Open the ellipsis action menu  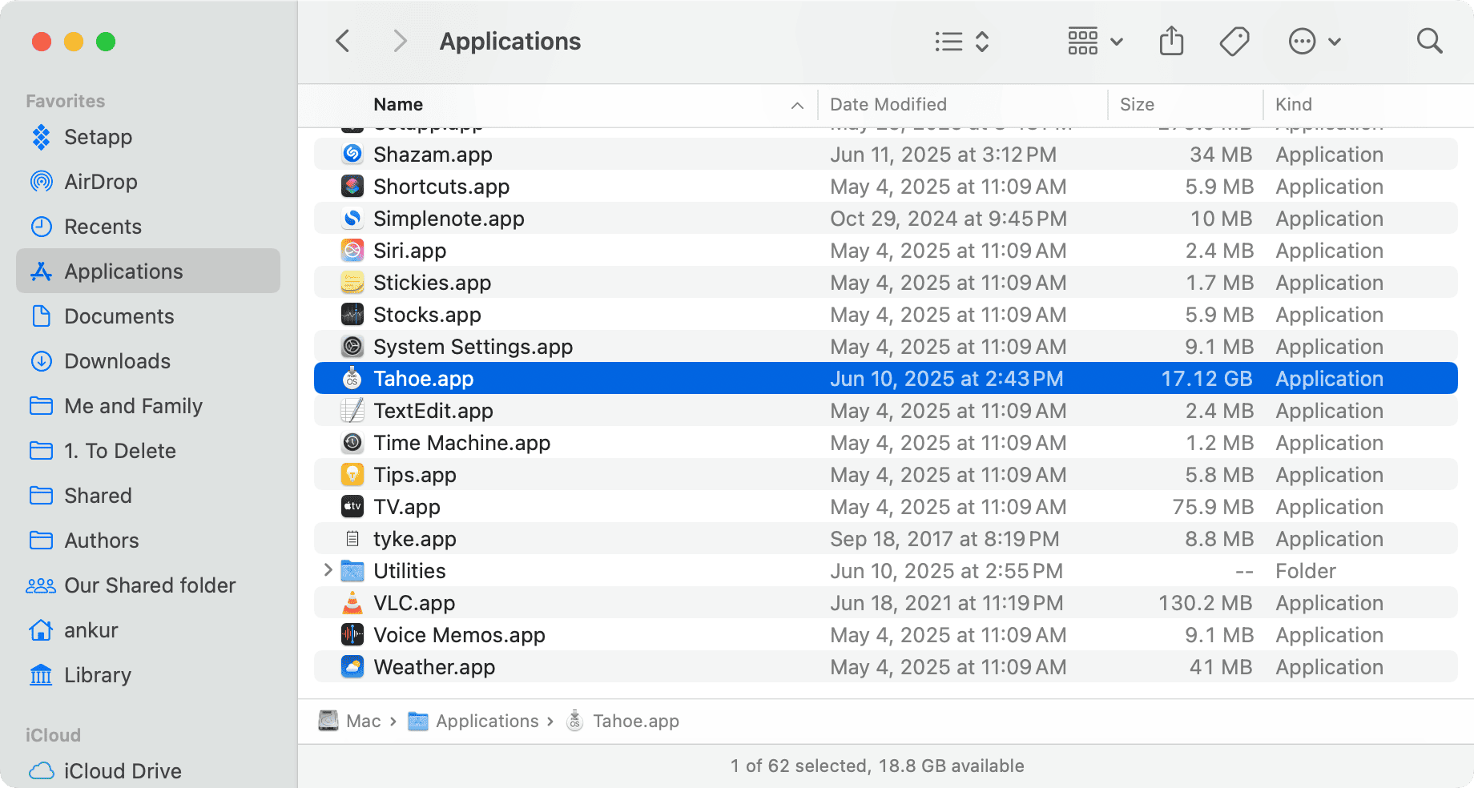pos(1314,42)
